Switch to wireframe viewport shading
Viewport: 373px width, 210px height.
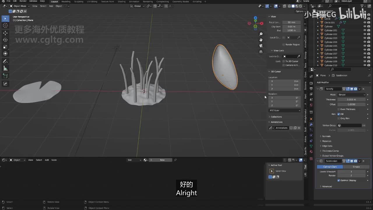pos(289,6)
